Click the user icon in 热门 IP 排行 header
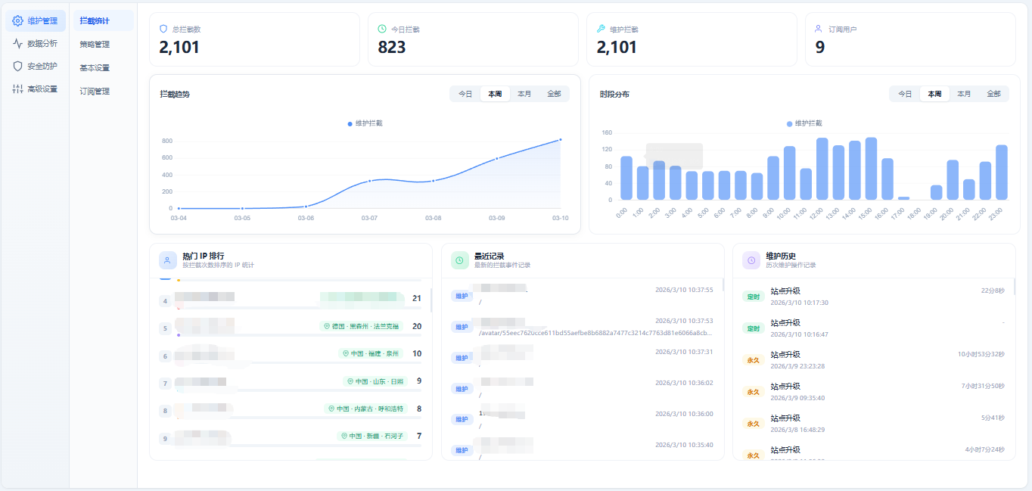The height and width of the screenshot is (491, 1032). click(167, 260)
